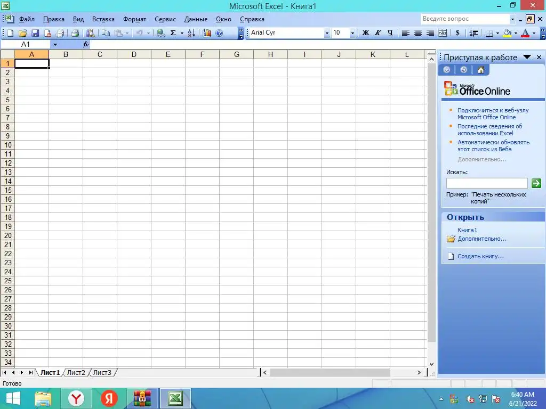546x409 pixels.
Task: Select column D header
Action: pos(134,55)
